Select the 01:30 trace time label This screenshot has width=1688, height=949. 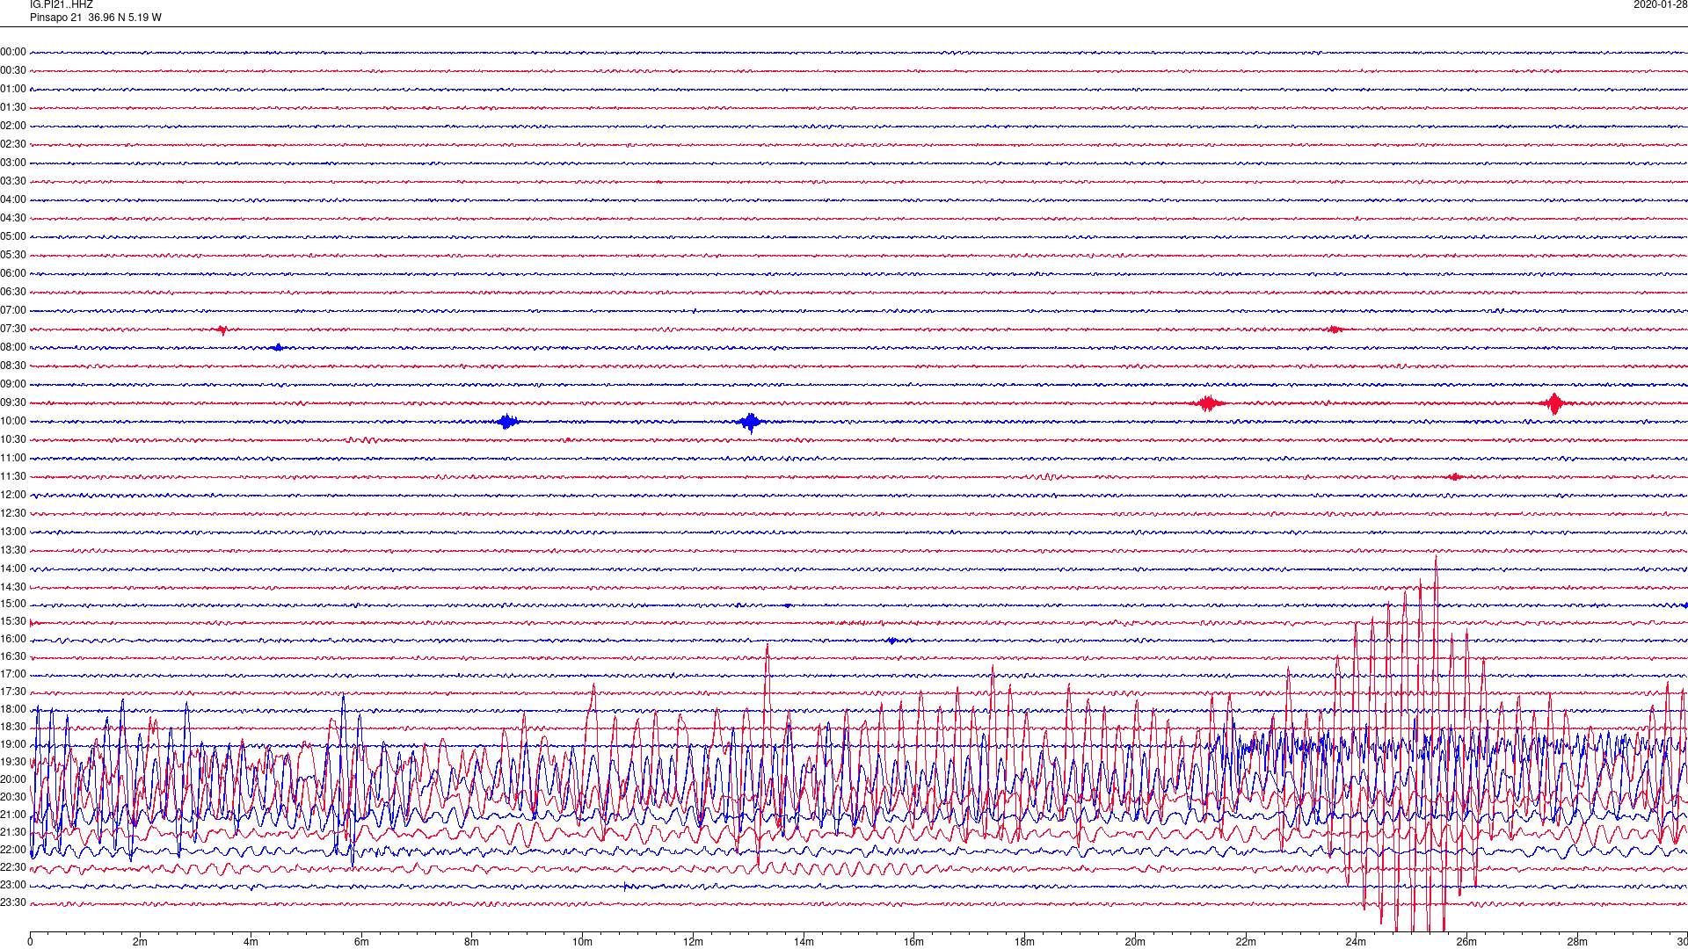(x=13, y=108)
